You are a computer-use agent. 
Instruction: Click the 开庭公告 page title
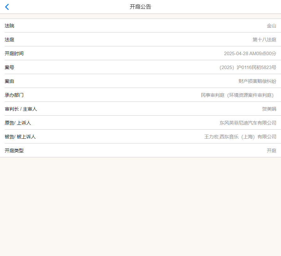tap(140, 7)
